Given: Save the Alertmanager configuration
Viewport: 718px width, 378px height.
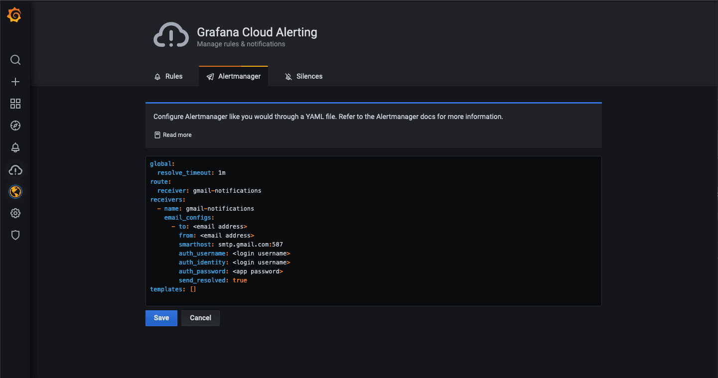Looking at the screenshot, I should point(161,318).
